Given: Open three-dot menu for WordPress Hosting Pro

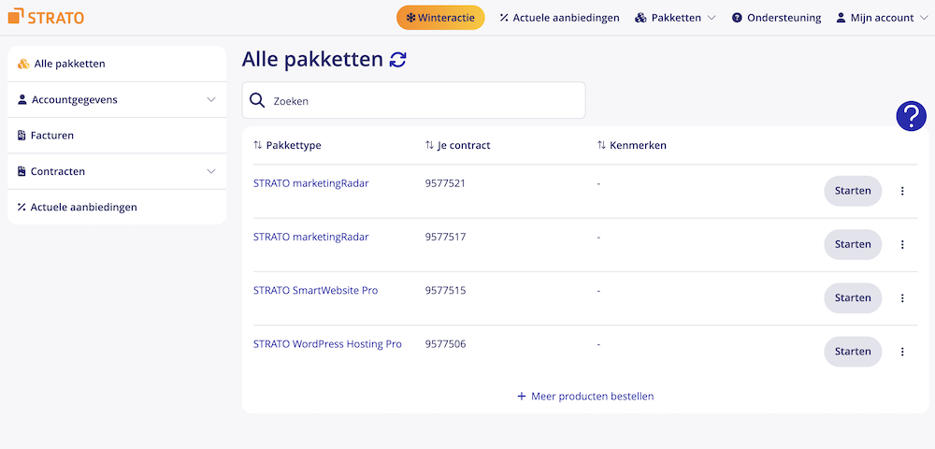Looking at the screenshot, I should [x=902, y=352].
